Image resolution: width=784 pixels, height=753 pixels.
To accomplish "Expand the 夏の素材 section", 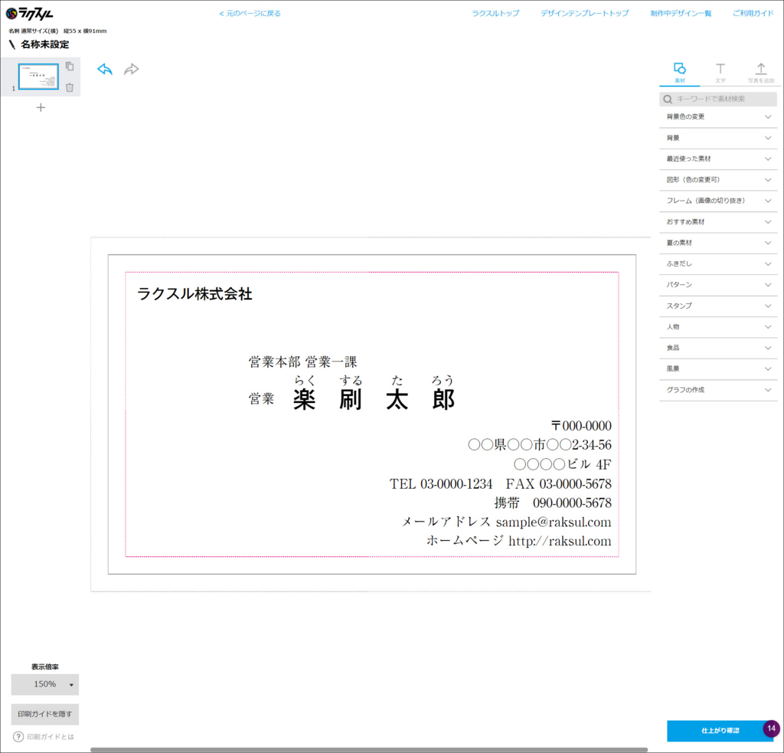I will (718, 243).
